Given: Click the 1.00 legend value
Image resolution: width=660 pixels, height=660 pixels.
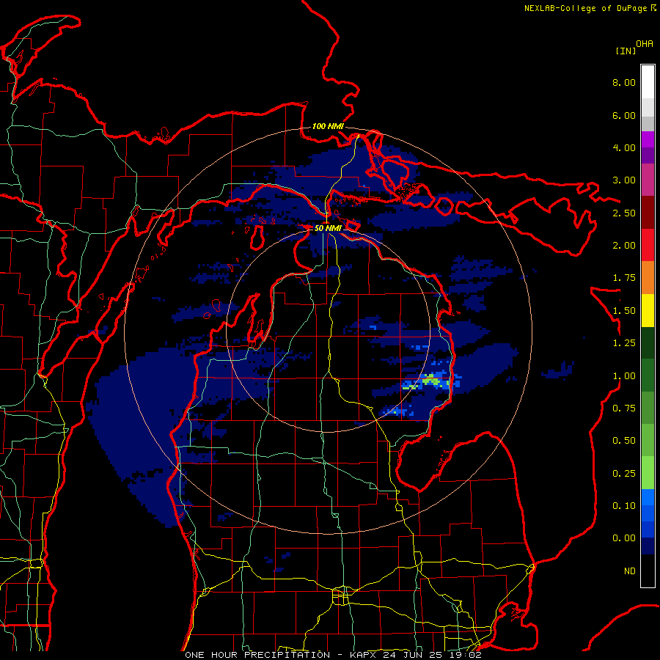Looking at the screenshot, I should 624,376.
